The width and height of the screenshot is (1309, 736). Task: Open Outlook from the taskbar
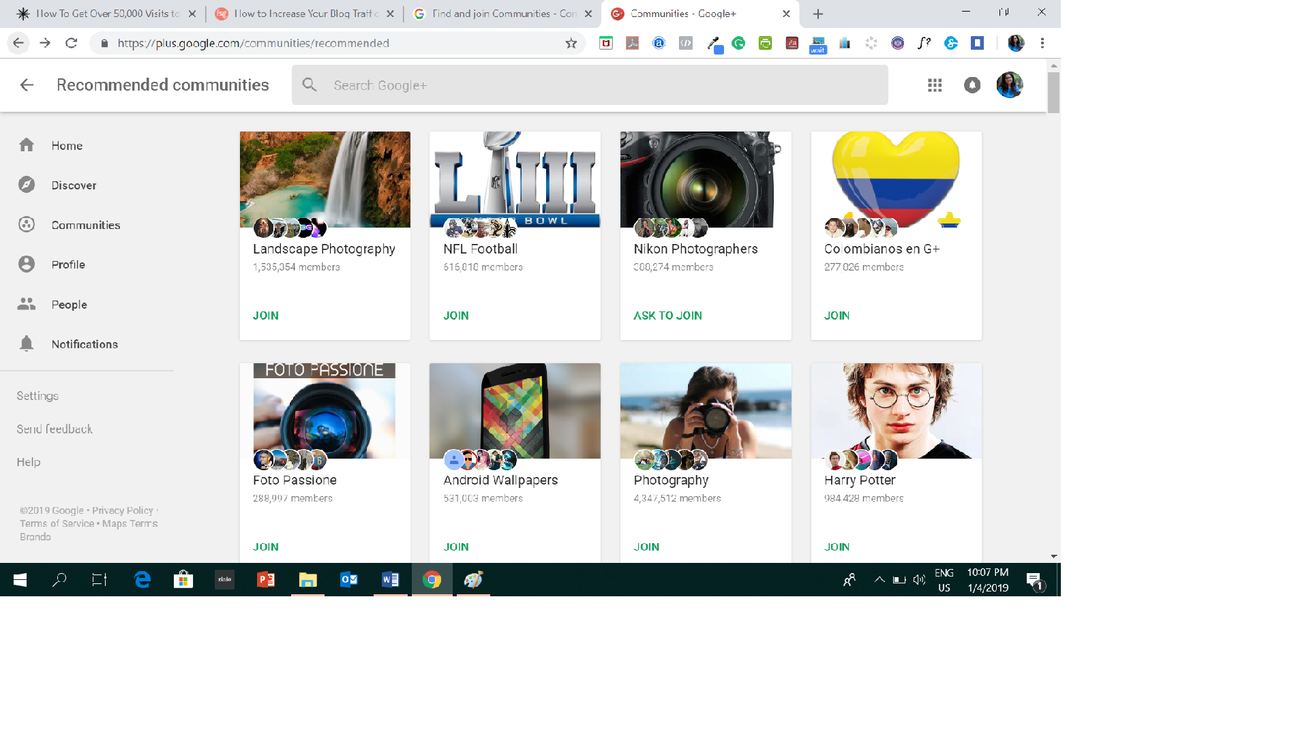click(349, 580)
